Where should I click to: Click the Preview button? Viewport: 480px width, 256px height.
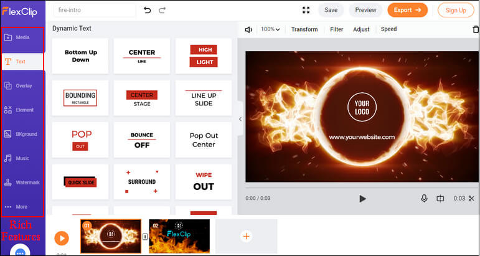pyautogui.click(x=365, y=10)
